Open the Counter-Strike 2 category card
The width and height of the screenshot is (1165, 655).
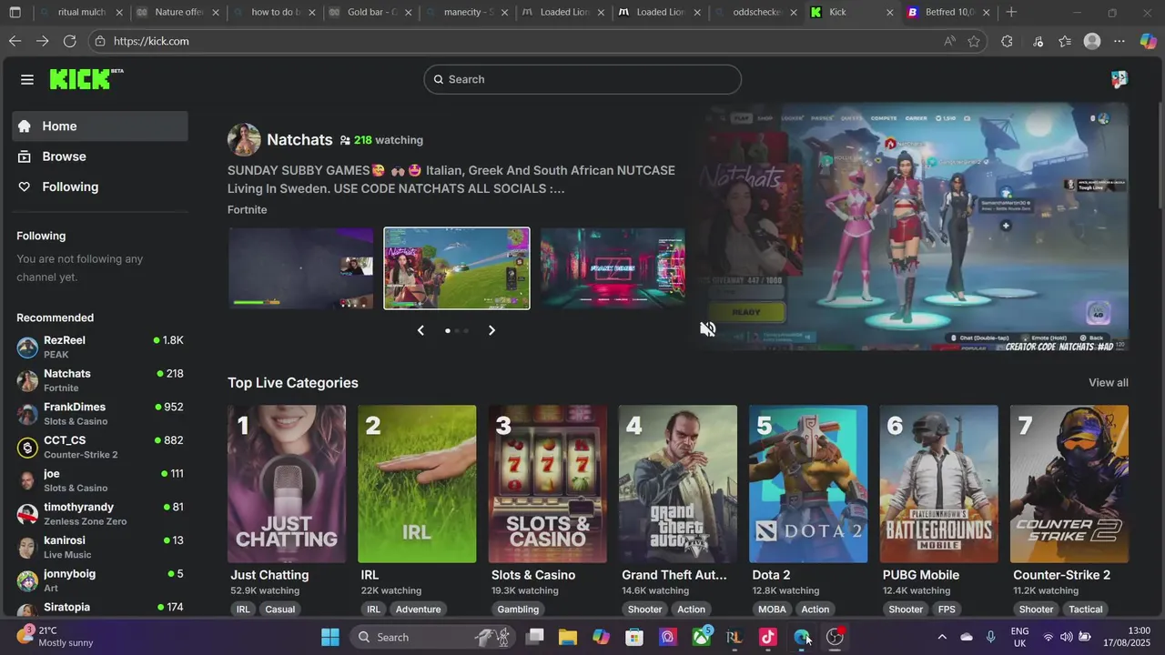tap(1069, 484)
